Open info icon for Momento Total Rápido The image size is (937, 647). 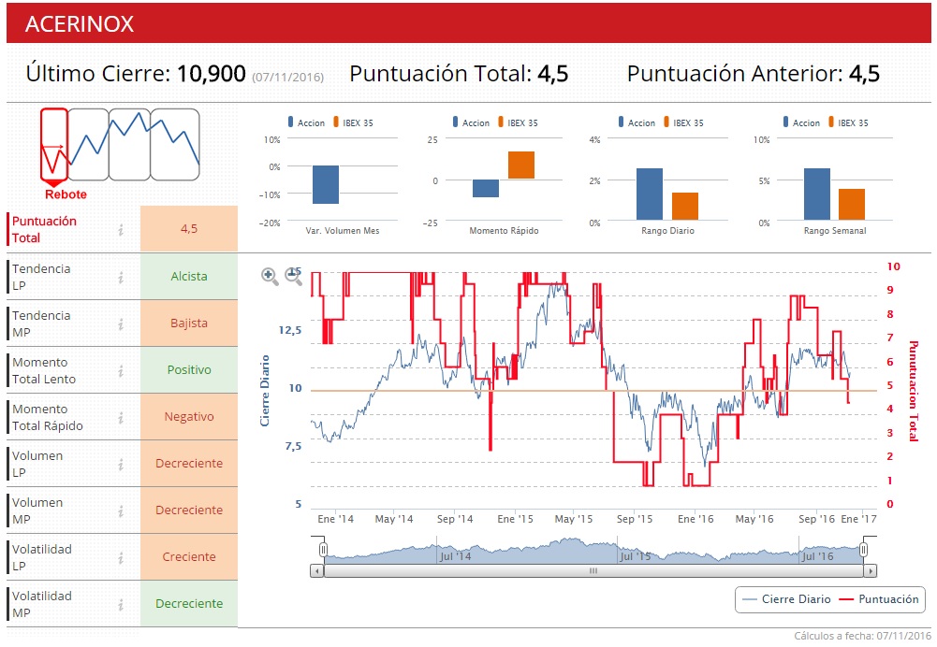click(121, 417)
